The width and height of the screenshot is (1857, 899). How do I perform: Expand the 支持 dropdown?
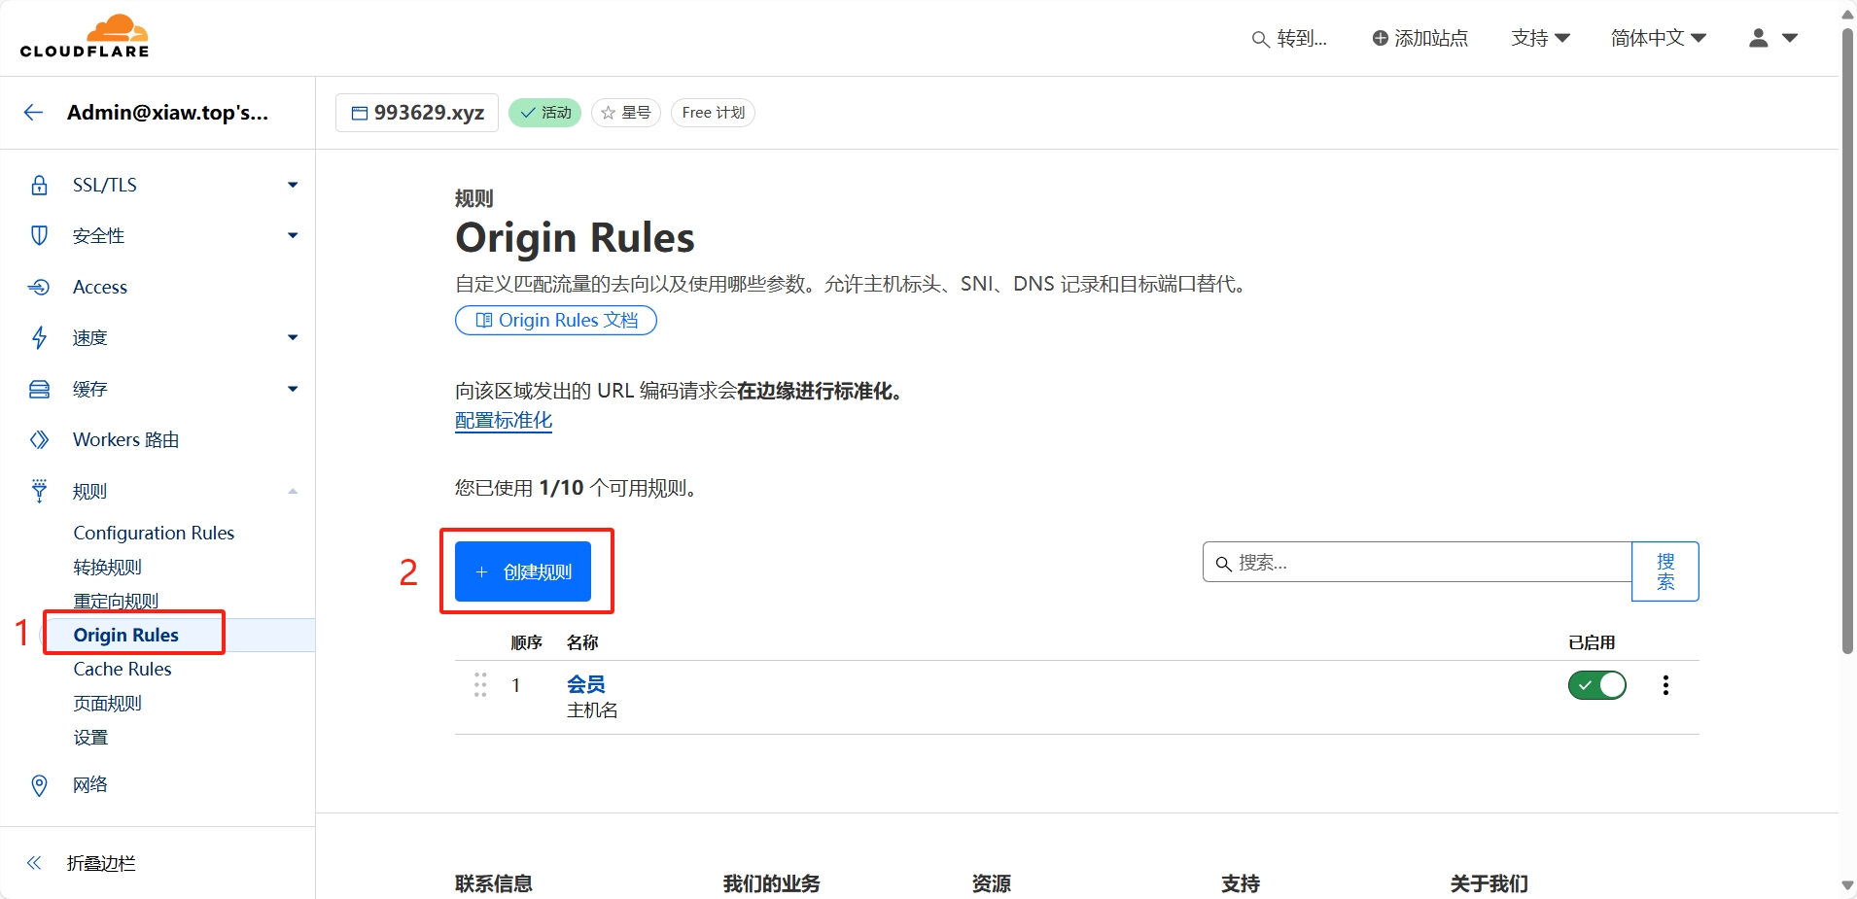(1539, 38)
